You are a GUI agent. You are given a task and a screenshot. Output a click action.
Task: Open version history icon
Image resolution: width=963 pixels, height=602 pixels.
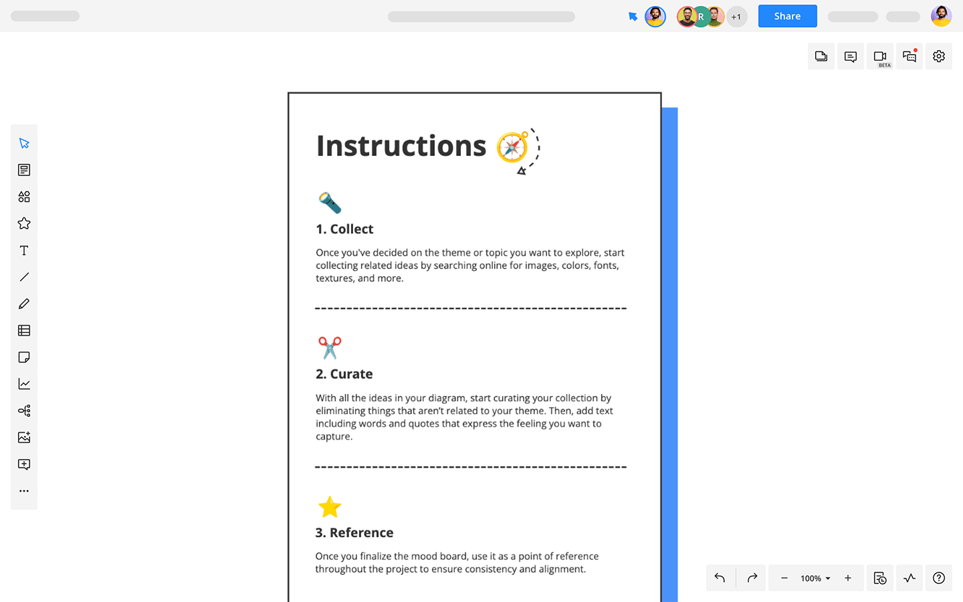(x=880, y=578)
